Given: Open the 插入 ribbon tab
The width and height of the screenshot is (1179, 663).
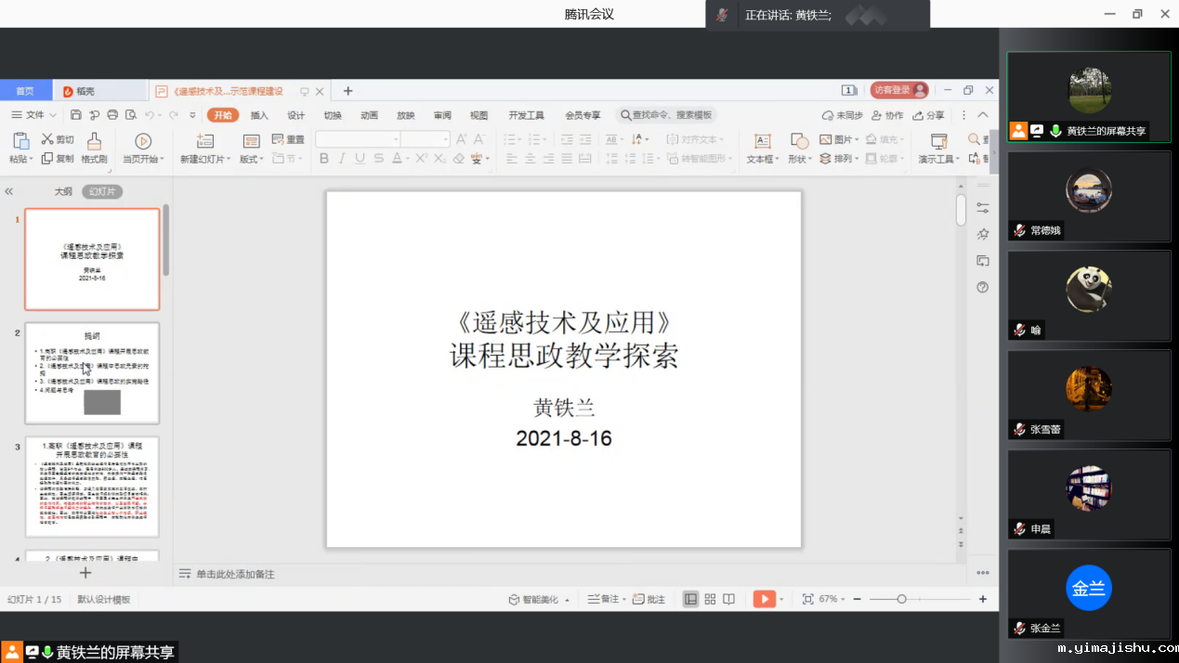Looking at the screenshot, I should click(259, 115).
